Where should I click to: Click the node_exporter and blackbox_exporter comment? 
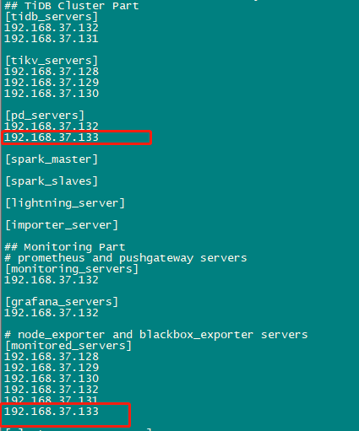coord(156,335)
